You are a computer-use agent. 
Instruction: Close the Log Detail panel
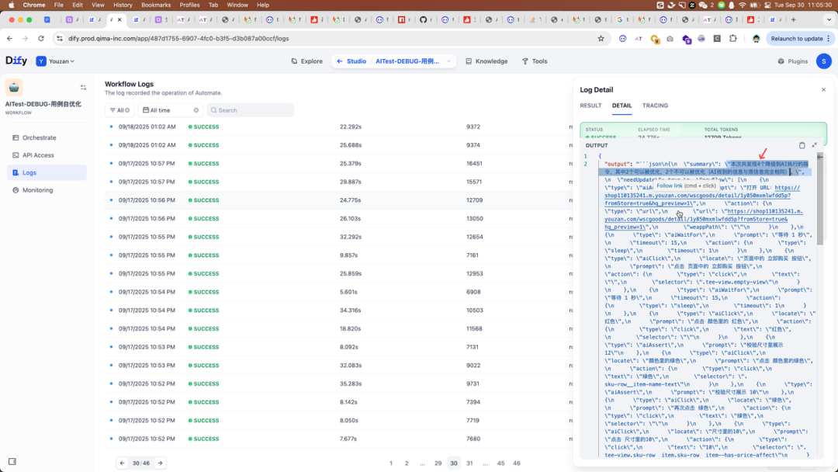[823, 90]
